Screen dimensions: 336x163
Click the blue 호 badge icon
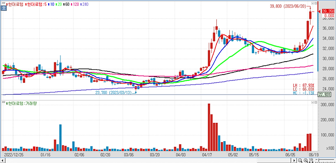4,8
